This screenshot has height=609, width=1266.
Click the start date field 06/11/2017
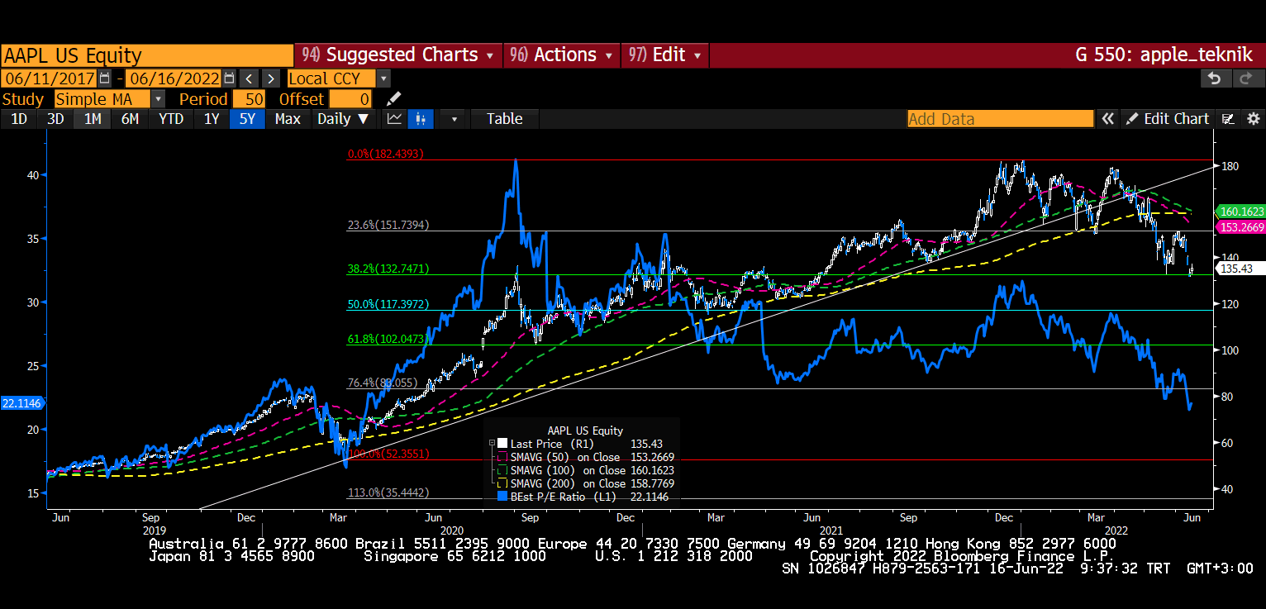[x=49, y=79]
